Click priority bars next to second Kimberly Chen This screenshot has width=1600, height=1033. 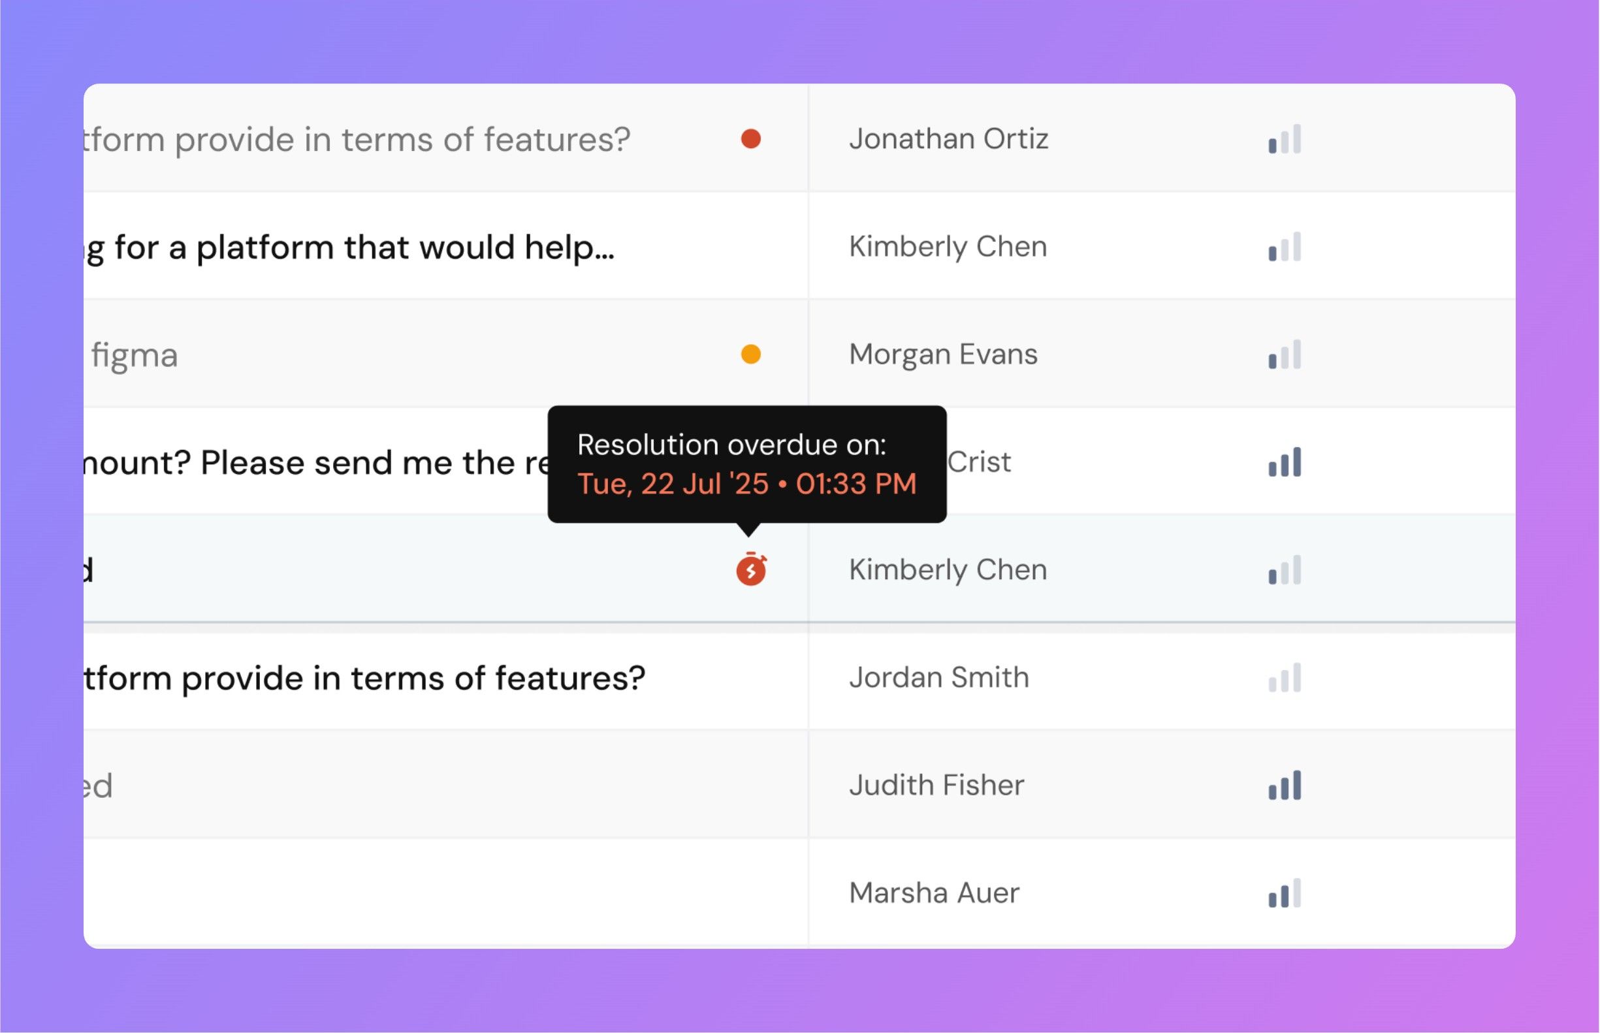click(x=1284, y=569)
